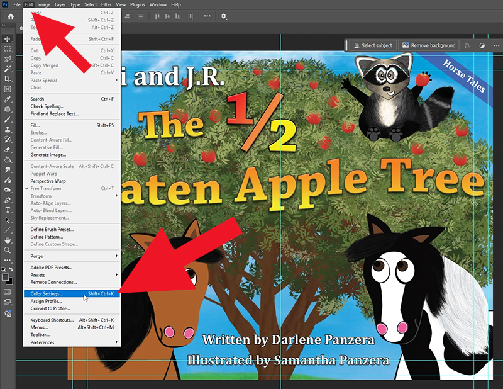Image resolution: width=503 pixels, height=389 pixels.
Task: Open the Photoshop Ps logo icon
Action: pos(5,4)
